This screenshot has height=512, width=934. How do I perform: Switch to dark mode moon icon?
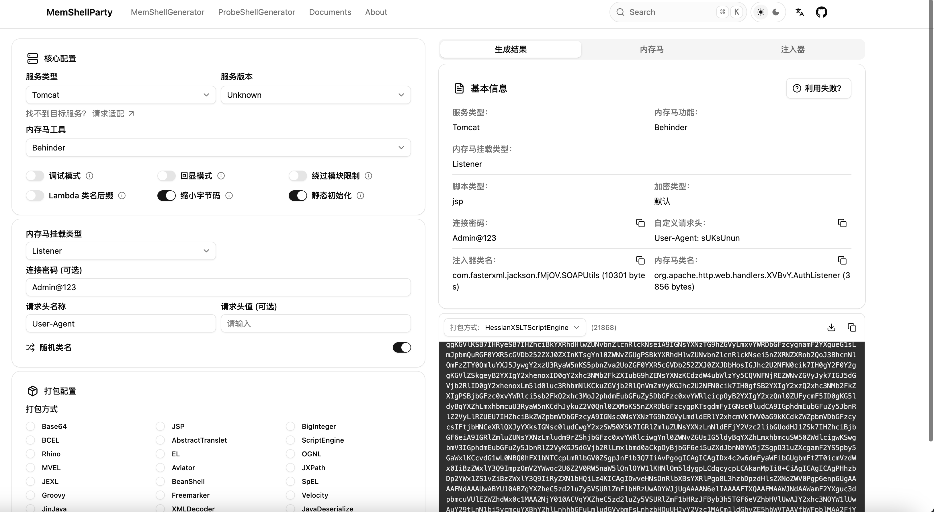point(775,12)
